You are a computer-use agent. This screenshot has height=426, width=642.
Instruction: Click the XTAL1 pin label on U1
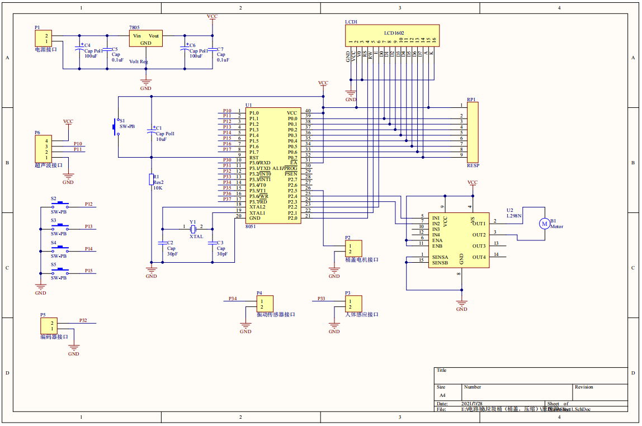click(257, 213)
